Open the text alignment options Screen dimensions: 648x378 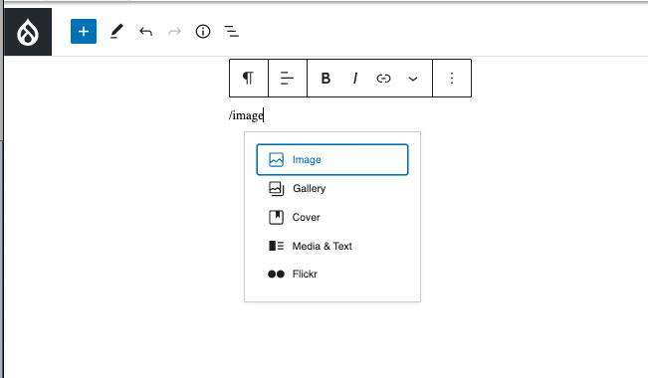288,78
